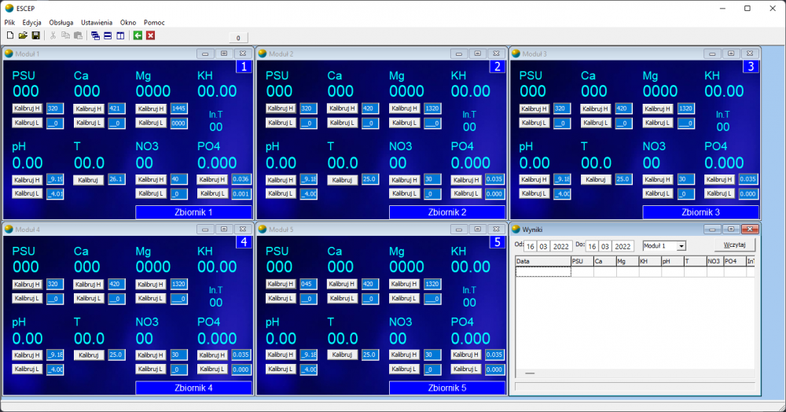The width and height of the screenshot is (786, 412).
Task: Click Kalibruj H under PSU in Moduł 1
Action: (28, 109)
